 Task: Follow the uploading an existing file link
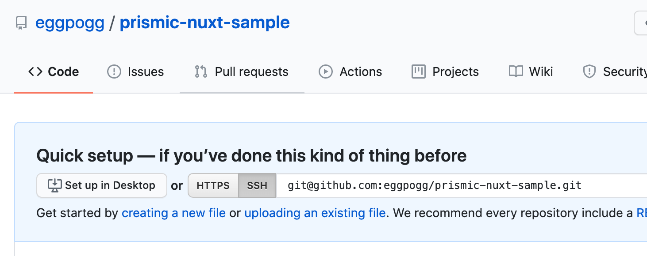pos(315,213)
